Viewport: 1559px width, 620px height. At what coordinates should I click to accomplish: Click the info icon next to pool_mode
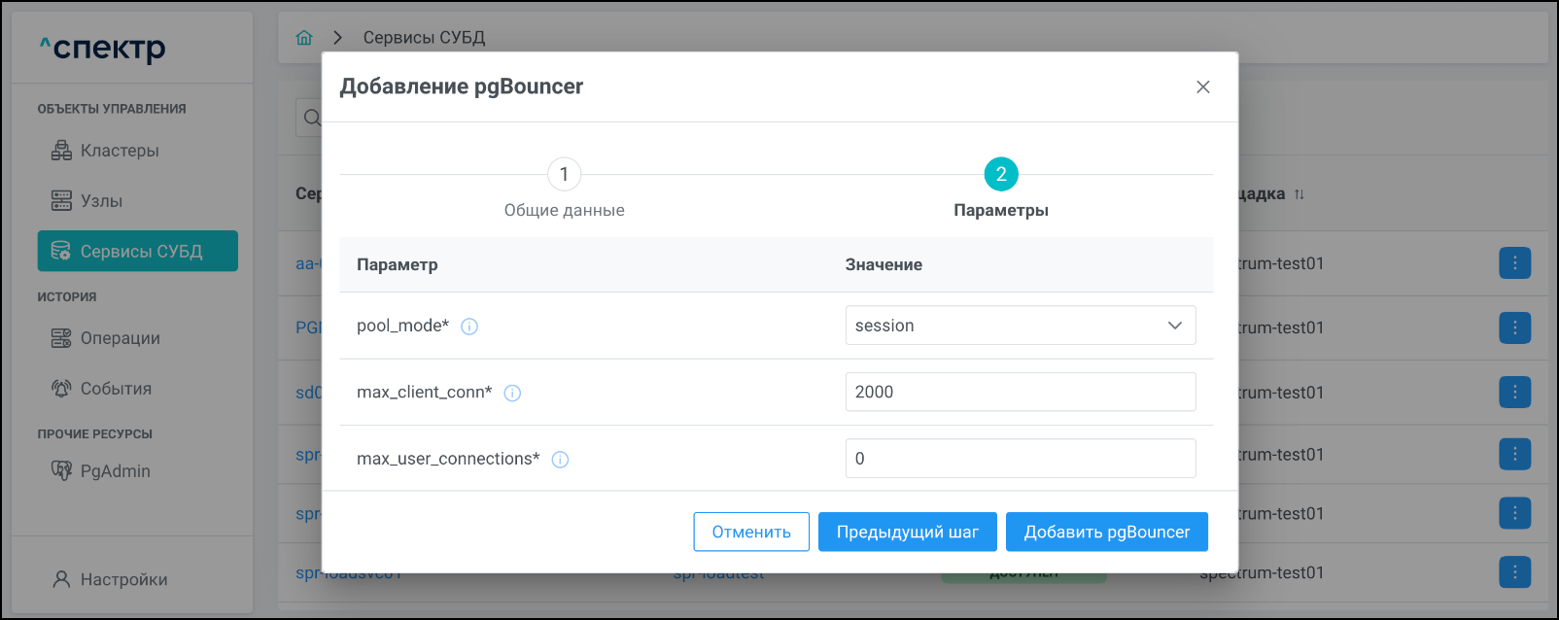click(x=469, y=327)
